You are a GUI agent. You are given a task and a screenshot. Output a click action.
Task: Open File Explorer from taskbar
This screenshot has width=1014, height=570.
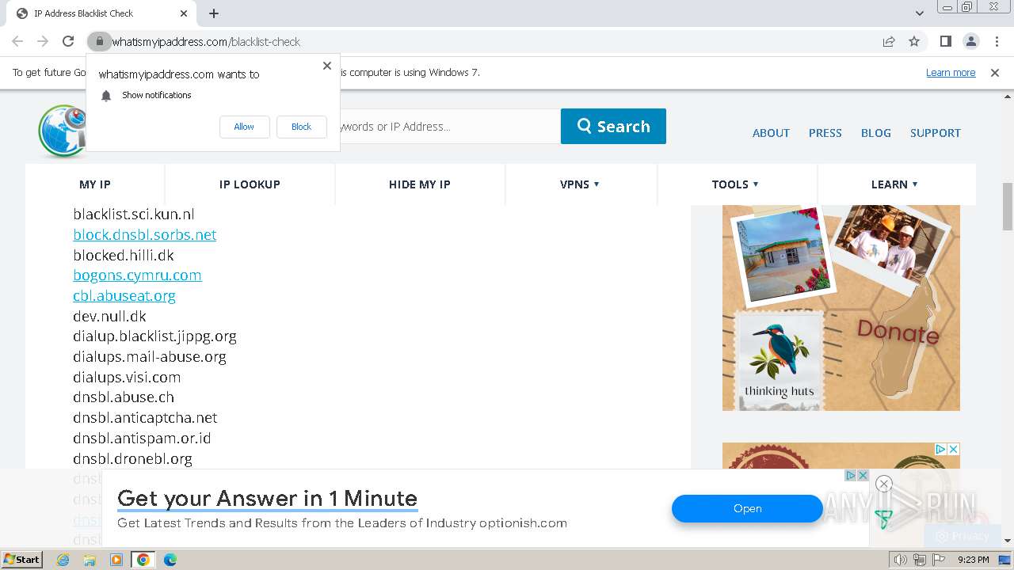(90, 560)
